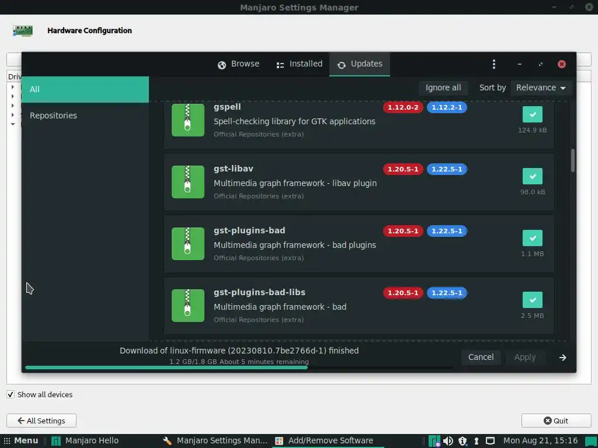Open the Sort by Relevance dropdown
This screenshot has height=448, width=598.
[x=541, y=87]
